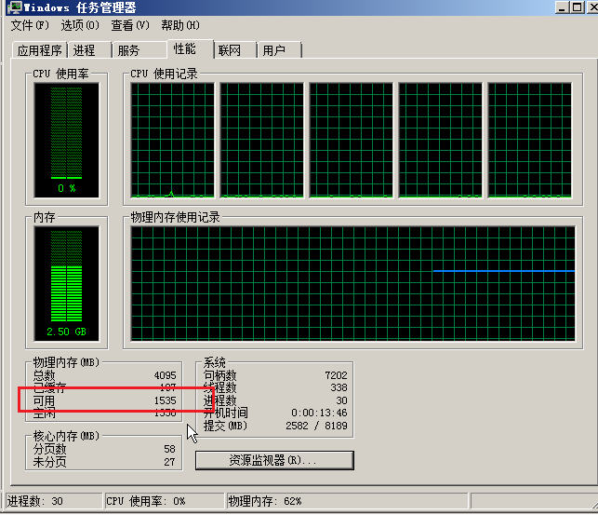598x515 pixels.
Task: Switch to the 服务 tab
Action: pos(140,50)
